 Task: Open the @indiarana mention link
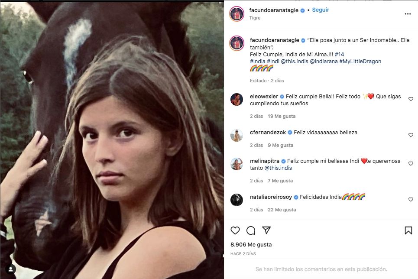coord(323,62)
